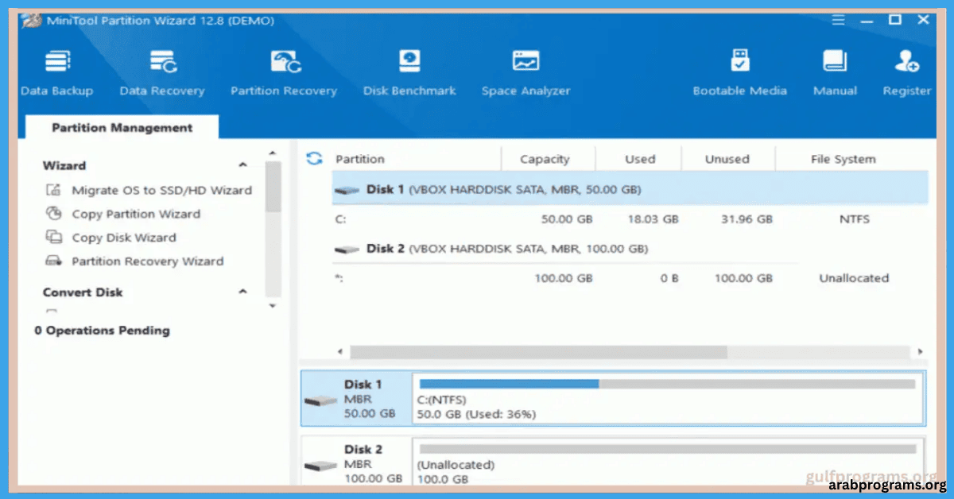Open Copy Disk Wizard
954x499 pixels.
(124, 238)
